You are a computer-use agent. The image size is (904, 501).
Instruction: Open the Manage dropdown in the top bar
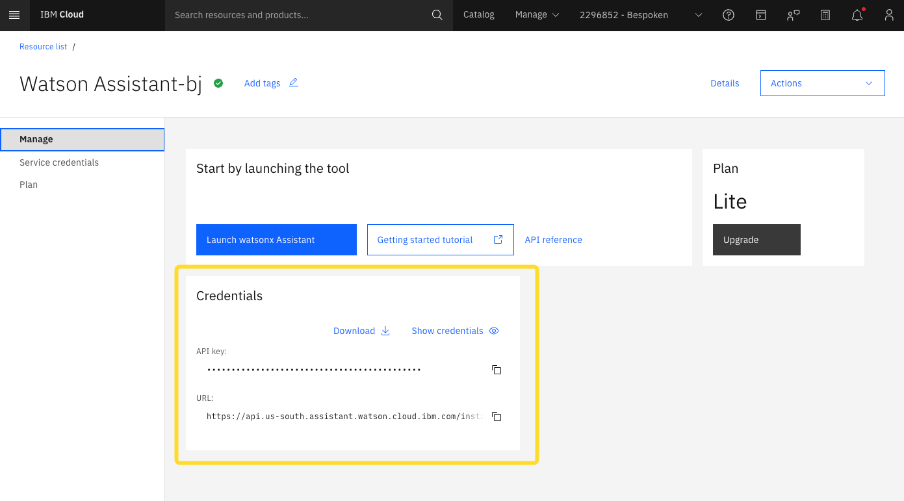(x=537, y=14)
